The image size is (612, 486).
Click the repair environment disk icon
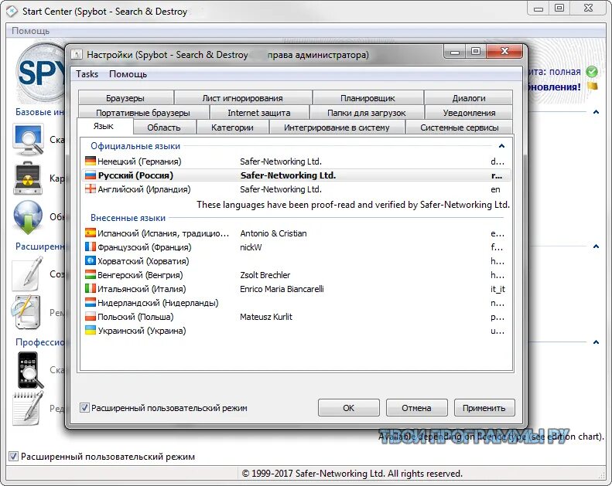pos(26,312)
